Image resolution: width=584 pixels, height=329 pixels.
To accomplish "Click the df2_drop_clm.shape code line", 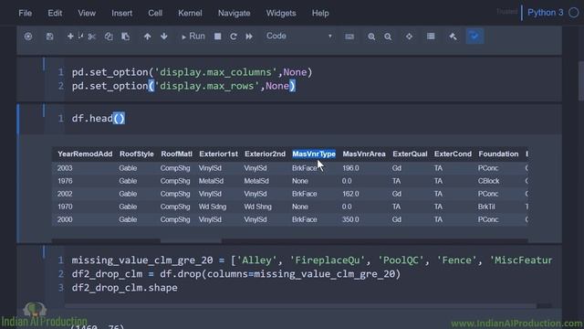I will [124, 288].
